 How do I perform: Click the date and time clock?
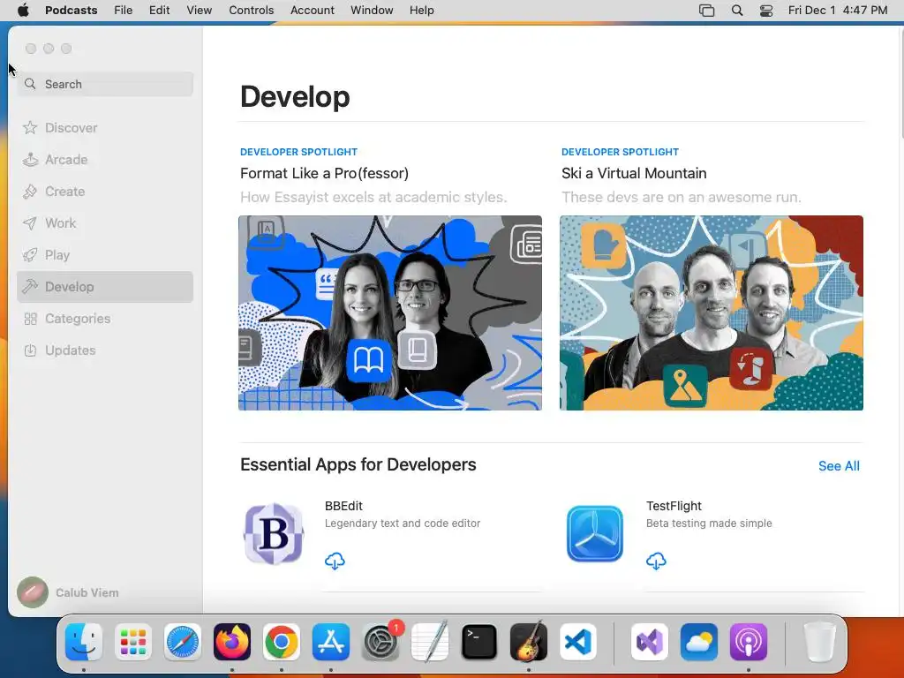coord(838,11)
